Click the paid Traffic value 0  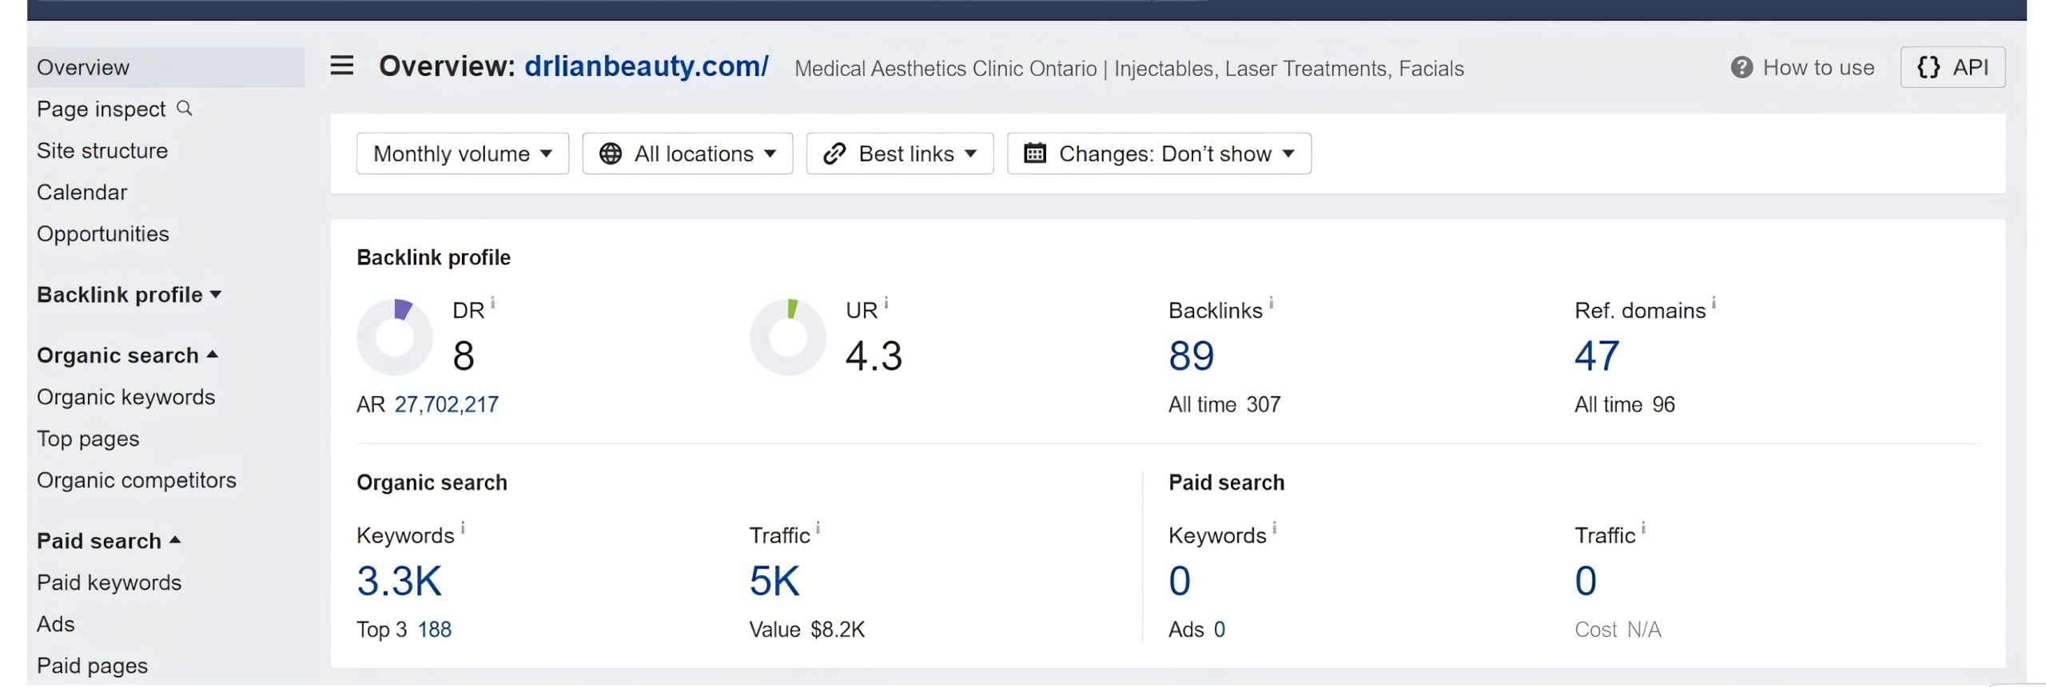point(1586,581)
